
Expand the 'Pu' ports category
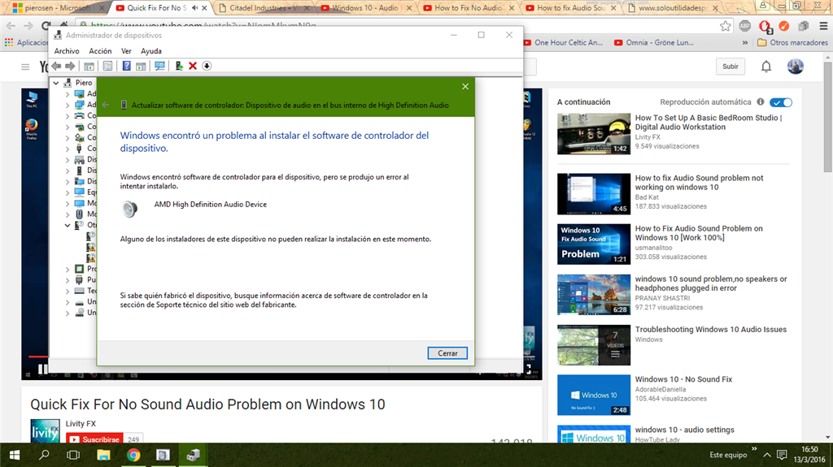(68, 280)
